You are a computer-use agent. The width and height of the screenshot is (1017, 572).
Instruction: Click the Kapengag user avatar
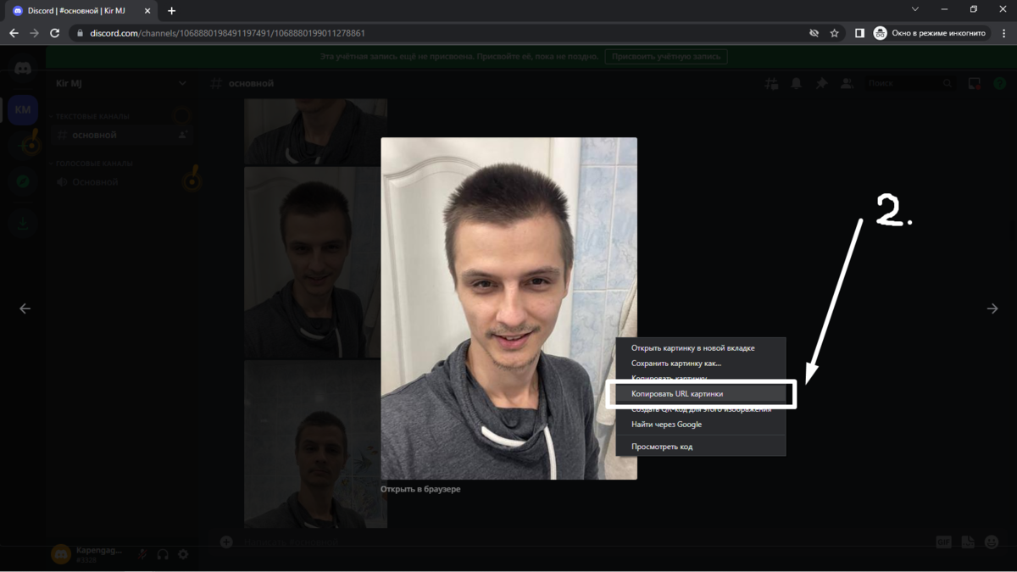tap(61, 554)
